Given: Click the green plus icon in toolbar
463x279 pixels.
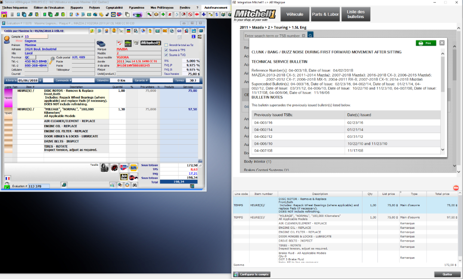Looking at the screenshot, I should (163, 14).
